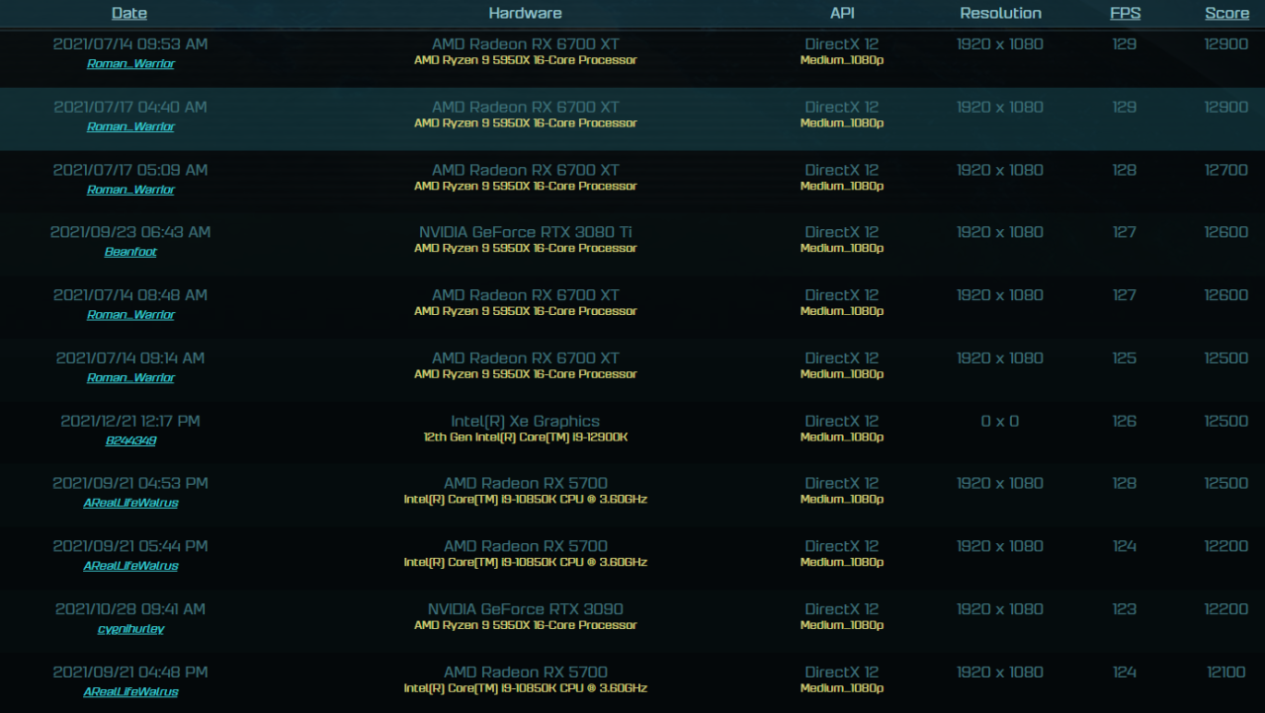This screenshot has height=713, width=1265.
Task: Click DirectX 12 in the RTX 3090 row
Action: click(841, 609)
